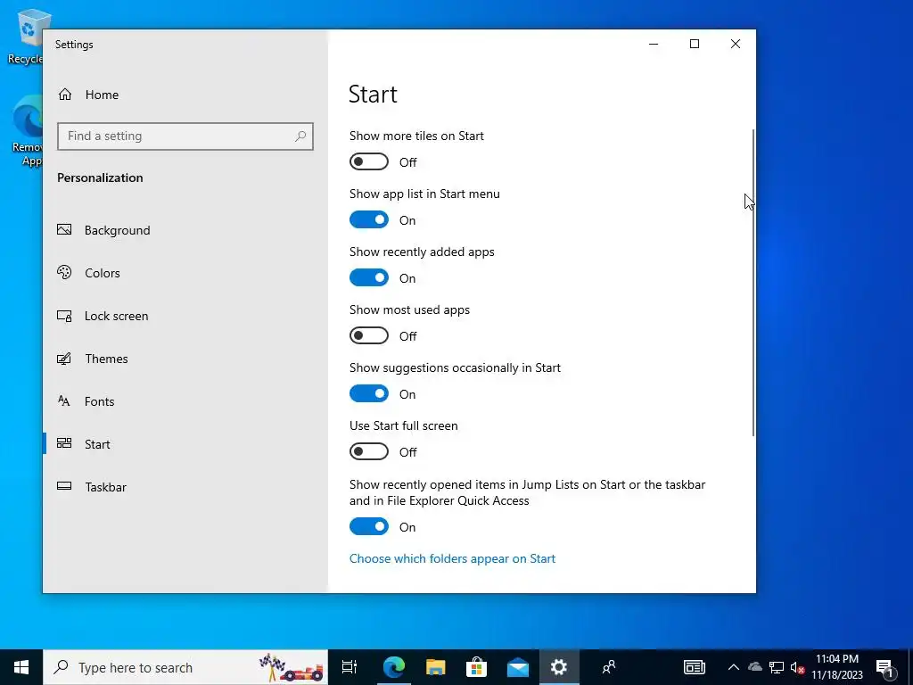The height and width of the screenshot is (685, 913).
Task: Open the Action Center notification icon
Action: coord(884,667)
